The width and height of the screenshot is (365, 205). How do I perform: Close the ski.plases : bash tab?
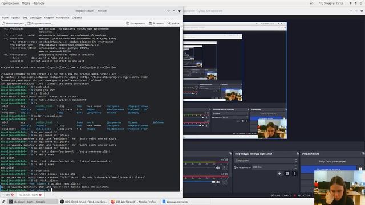tap(40, 195)
